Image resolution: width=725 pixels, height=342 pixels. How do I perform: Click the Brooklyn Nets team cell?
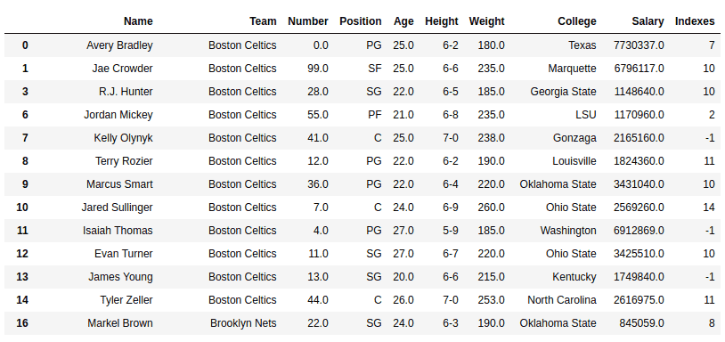point(243,322)
